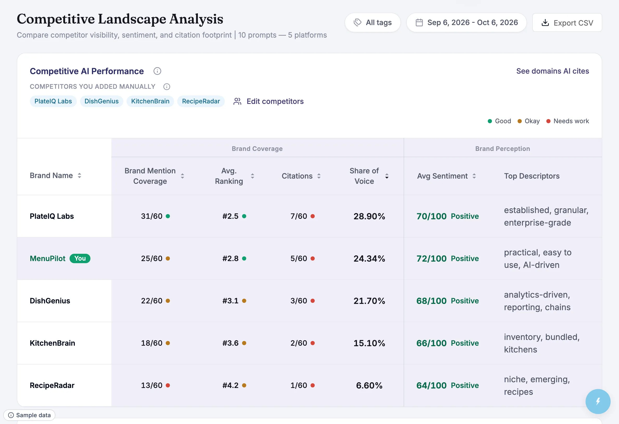Click the 6.60% share of voice value

tap(369, 385)
